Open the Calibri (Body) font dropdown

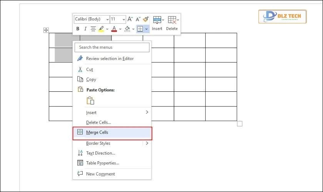[x=91, y=19]
